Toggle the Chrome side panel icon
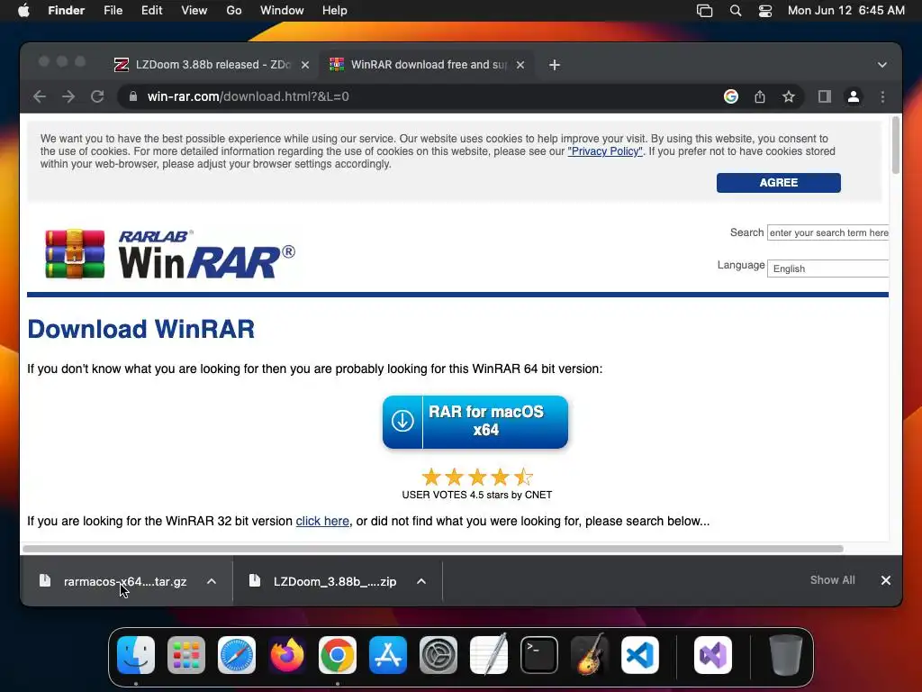This screenshot has width=922, height=692. 825,96
